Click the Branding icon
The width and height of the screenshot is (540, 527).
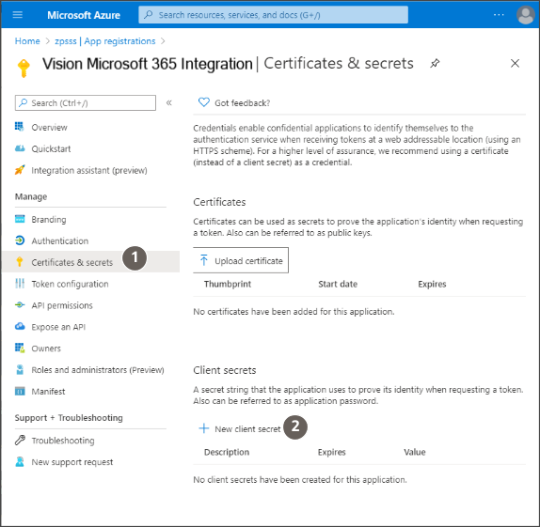20,219
